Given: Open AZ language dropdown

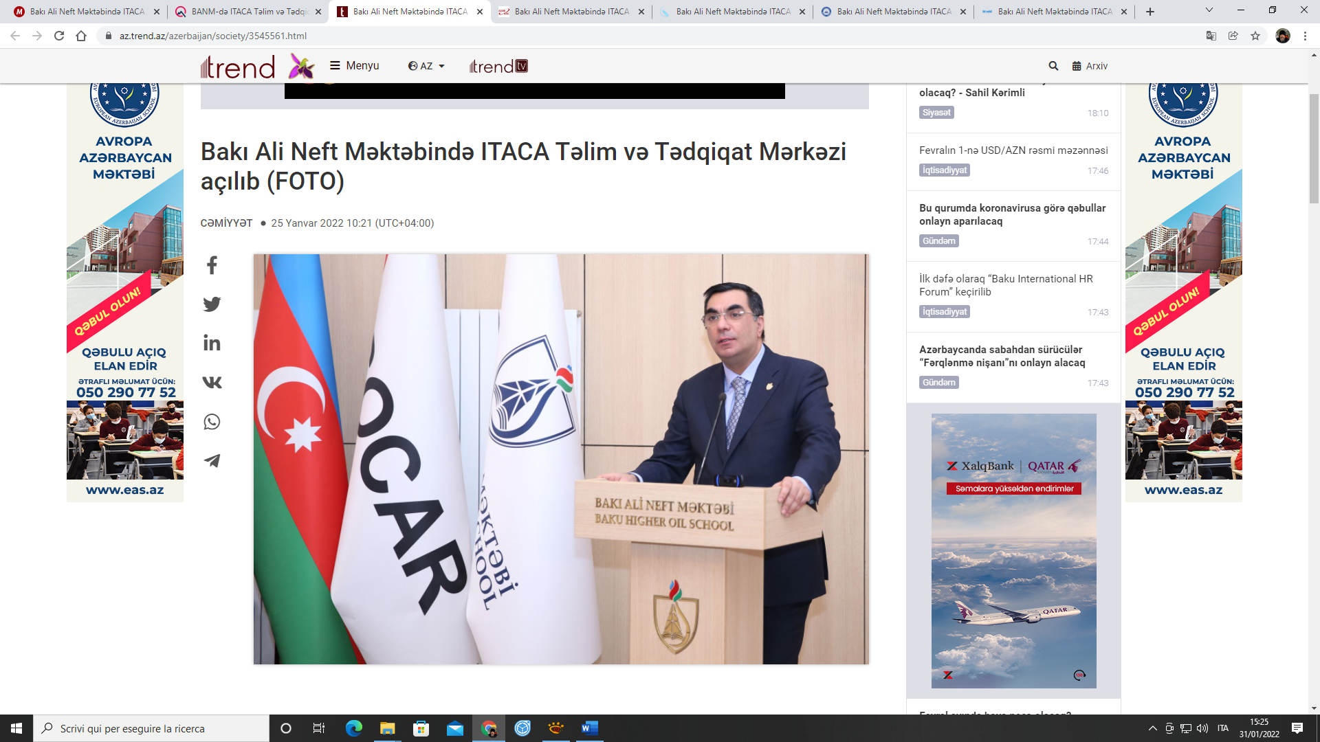Looking at the screenshot, I should pyautogui.click(x=426, y=66).
